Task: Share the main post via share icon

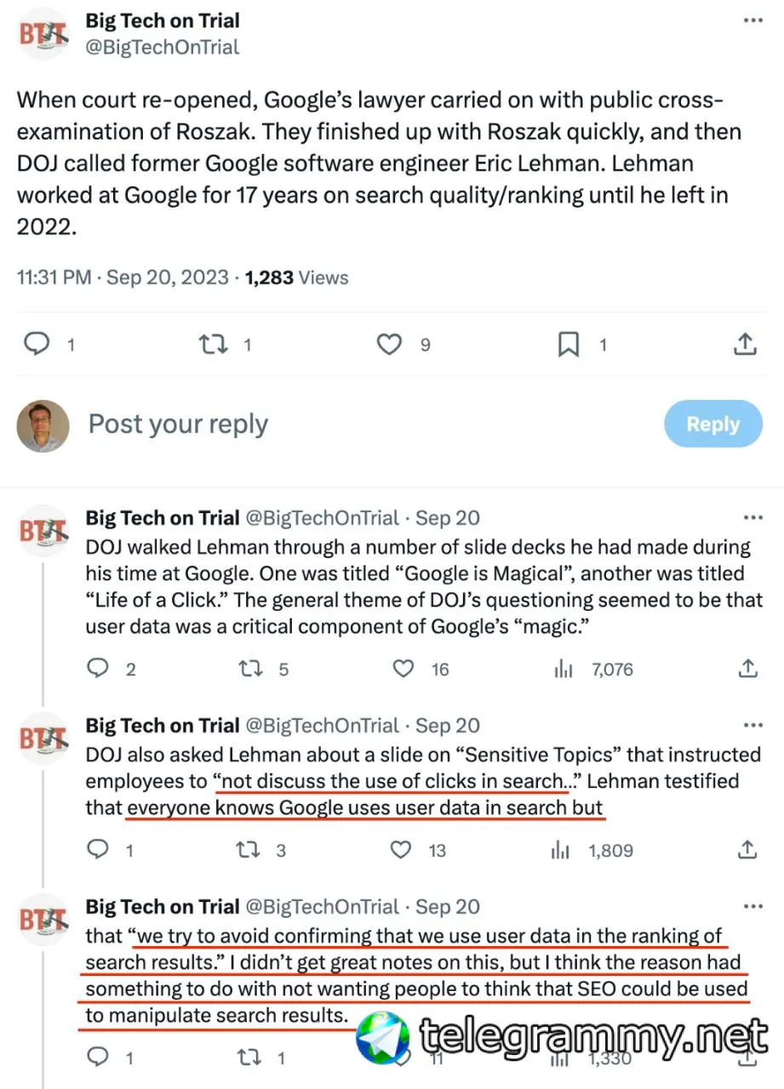Action: click(745, 345)
